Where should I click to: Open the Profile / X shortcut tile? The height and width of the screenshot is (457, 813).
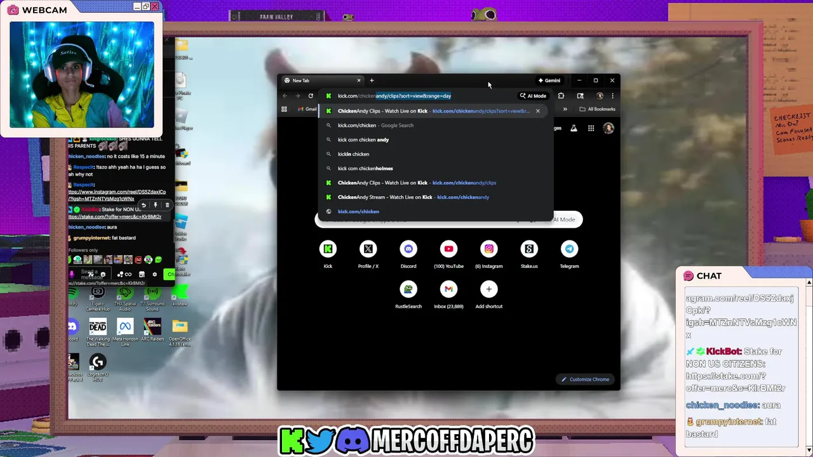pos(368,254)
